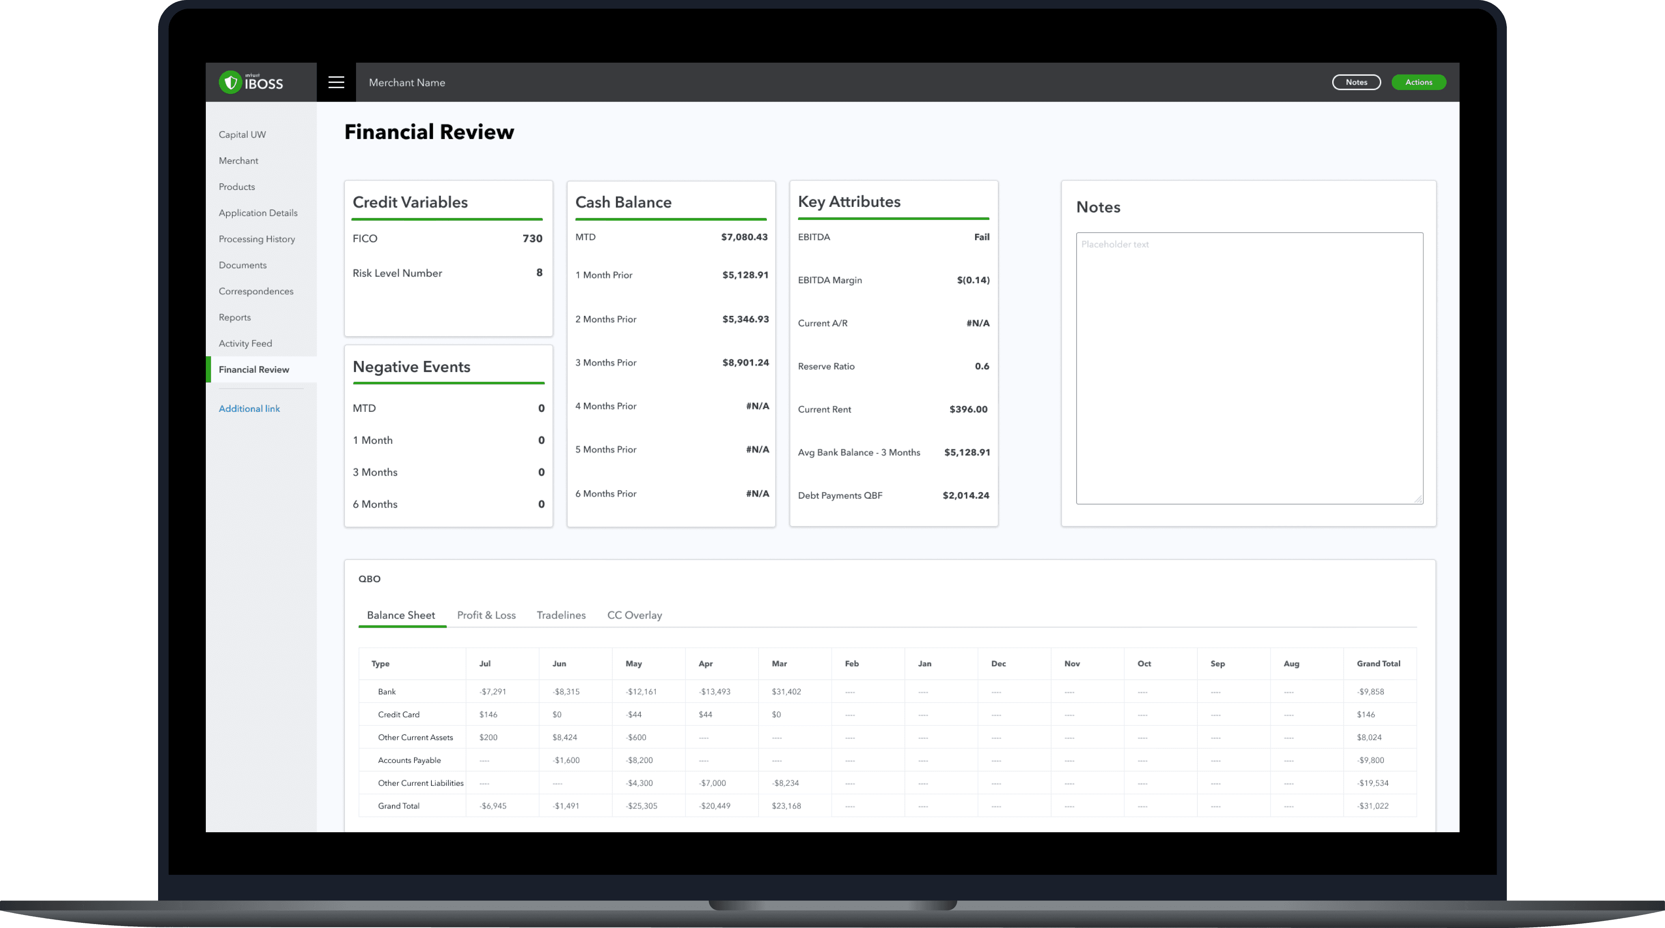Open Correspondences in the sidebar

point(255,291)
